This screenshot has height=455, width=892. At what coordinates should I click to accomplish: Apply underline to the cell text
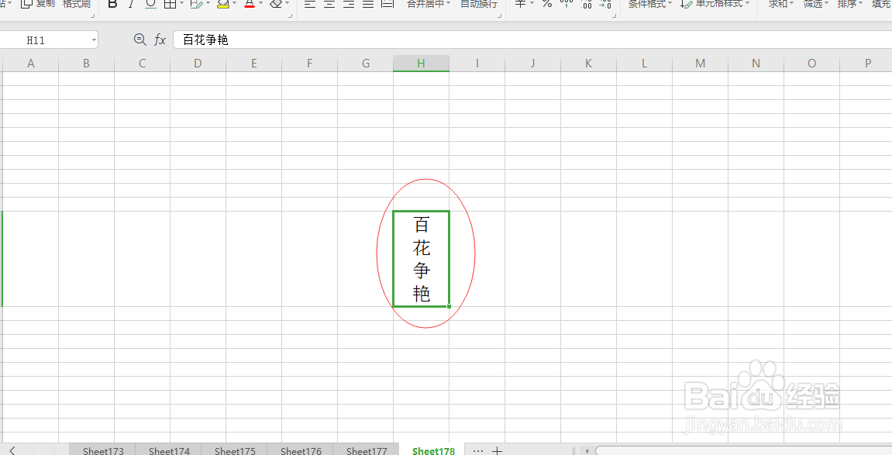150,5
